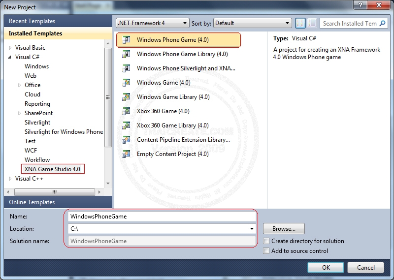Collapse the Visual C# tree node

click(10, 57)
